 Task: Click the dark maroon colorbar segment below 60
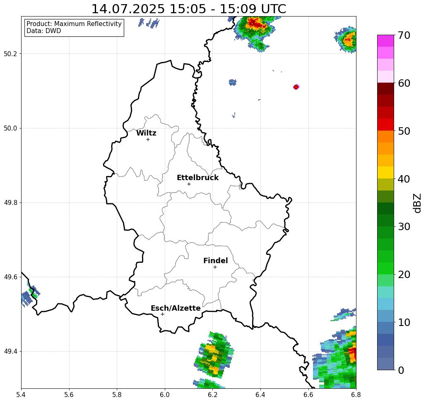[385, 89]
